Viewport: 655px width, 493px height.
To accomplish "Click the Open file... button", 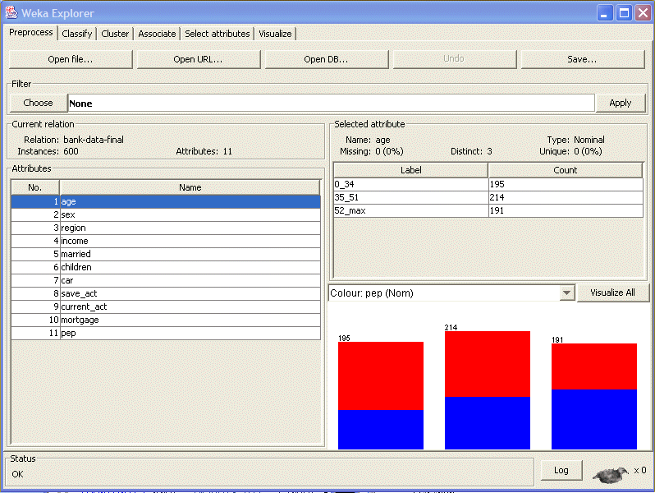I will [x=70, y=59].
